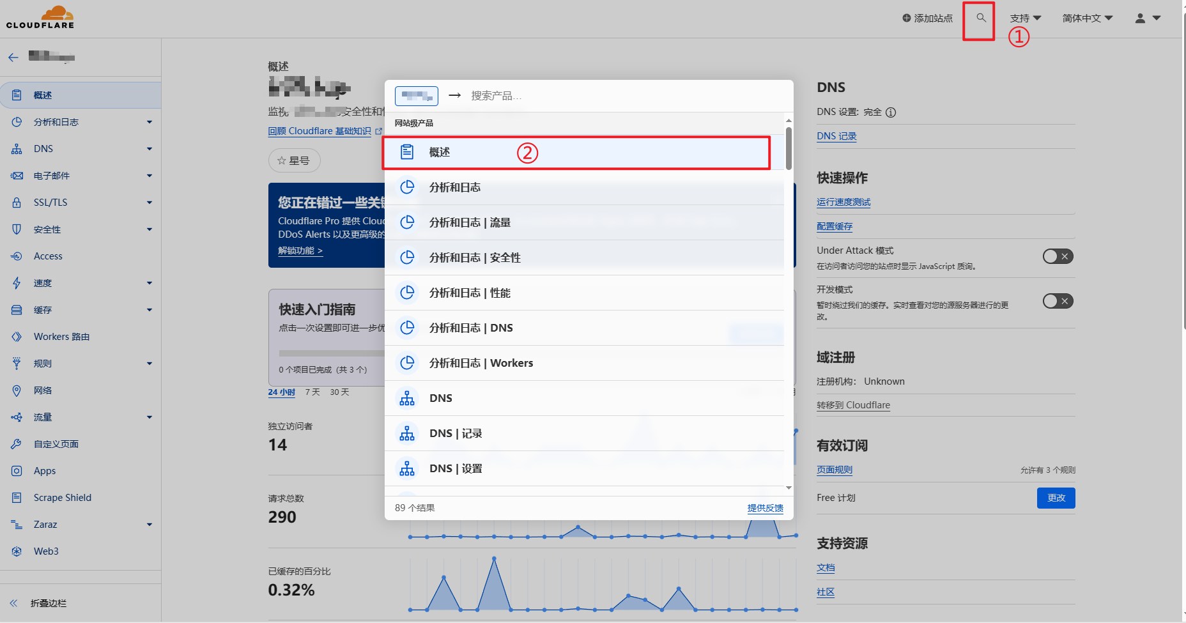This screenshot has width=1186, height=623.
Task: Click the DNS sidebar network icon
Action: [x=17, y=149]
